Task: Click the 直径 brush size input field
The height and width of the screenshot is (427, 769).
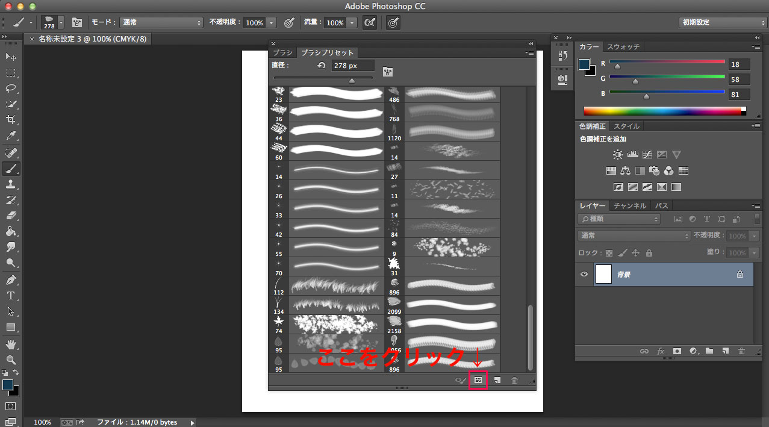Action: [353, 66]
